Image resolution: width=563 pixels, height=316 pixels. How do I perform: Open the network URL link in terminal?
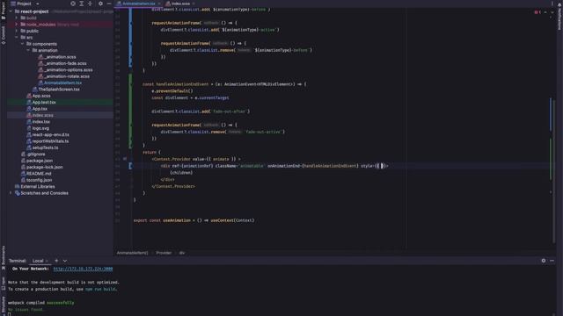pyautogui.click(x=83, y=269)
